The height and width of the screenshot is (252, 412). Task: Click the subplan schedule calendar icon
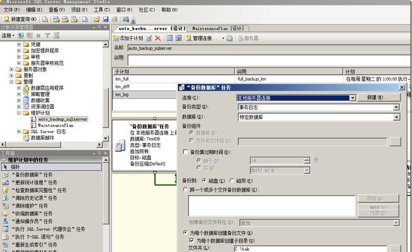169,38
